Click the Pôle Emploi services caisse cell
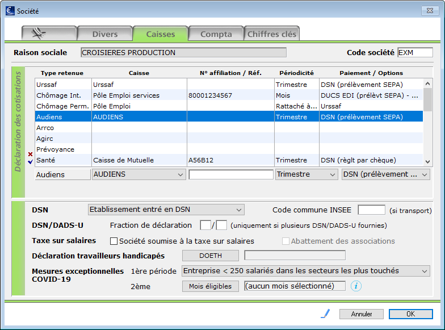The height and width of the screenshot is (330, 445). tap(139, 95)
